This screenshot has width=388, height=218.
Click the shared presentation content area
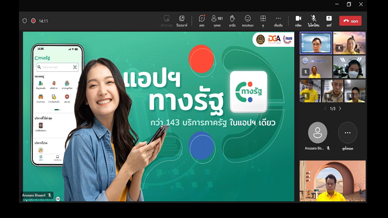(158, 116)
